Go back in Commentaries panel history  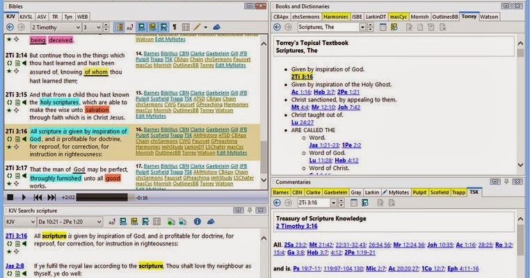tap(277, 203)
